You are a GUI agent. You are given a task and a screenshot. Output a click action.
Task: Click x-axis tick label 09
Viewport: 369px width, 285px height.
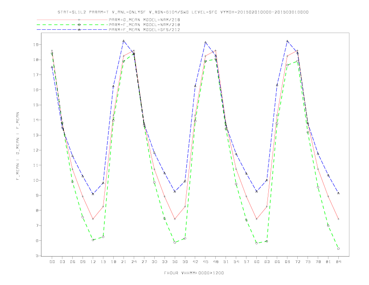[82, 262]
